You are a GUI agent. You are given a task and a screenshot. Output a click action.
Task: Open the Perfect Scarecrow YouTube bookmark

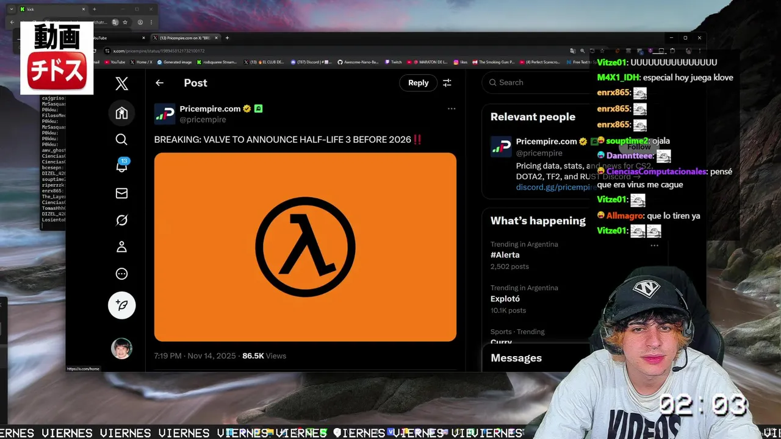click(x=539, y=62)
